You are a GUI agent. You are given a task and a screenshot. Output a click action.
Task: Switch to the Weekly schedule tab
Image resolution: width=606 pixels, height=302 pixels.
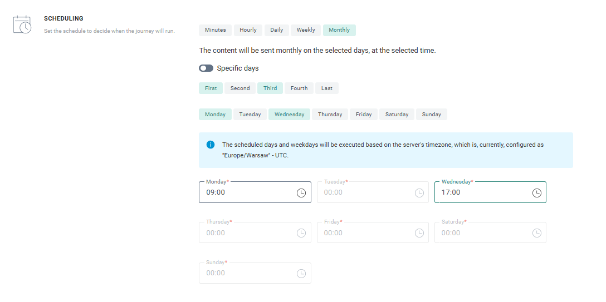point(306,30)
